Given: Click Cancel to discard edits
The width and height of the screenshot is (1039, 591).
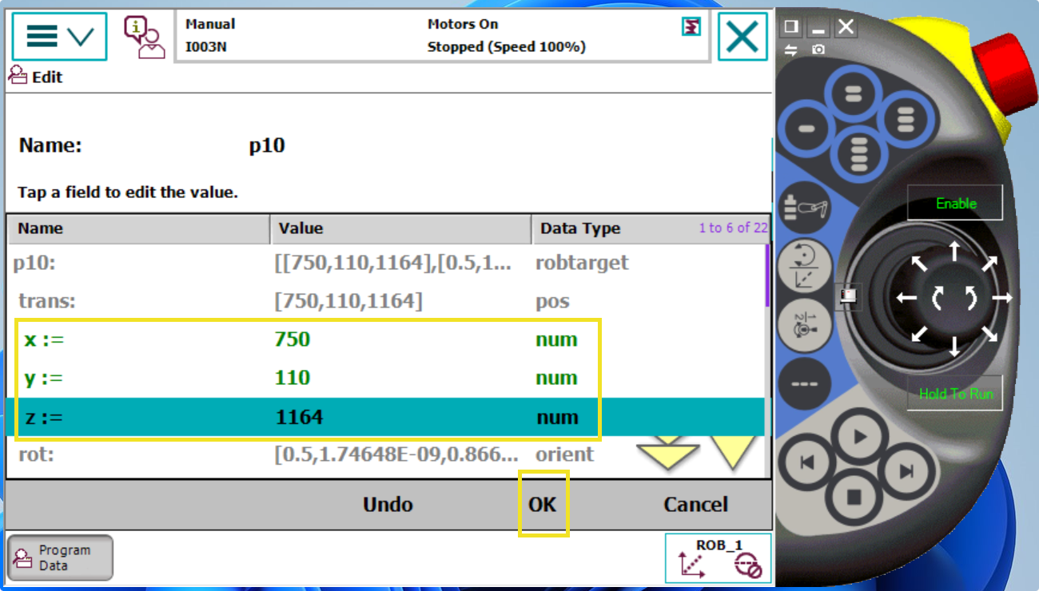Looking at the screenshot, I should (x=695, y=505).
